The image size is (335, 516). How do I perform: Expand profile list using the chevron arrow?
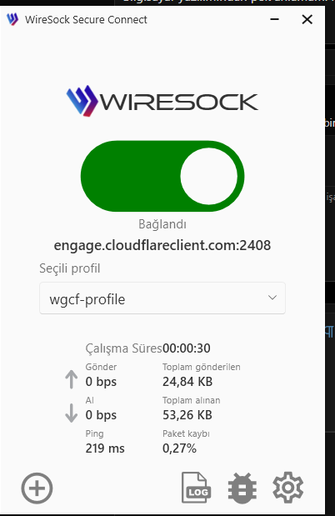coord(272,298)
